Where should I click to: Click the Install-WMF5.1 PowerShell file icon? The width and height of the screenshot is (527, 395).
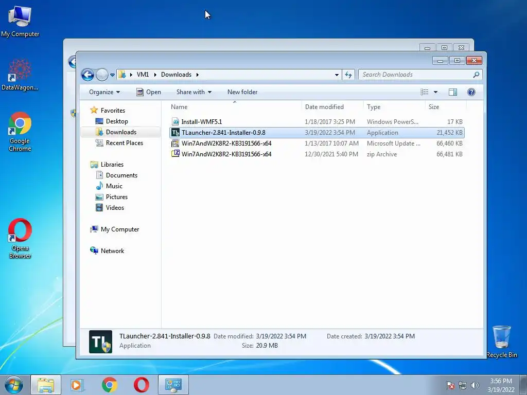175,121
